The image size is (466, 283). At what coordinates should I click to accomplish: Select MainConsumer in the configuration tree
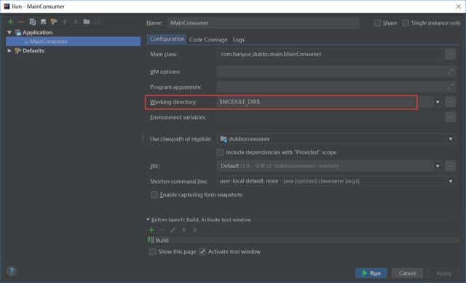(73, 41)
